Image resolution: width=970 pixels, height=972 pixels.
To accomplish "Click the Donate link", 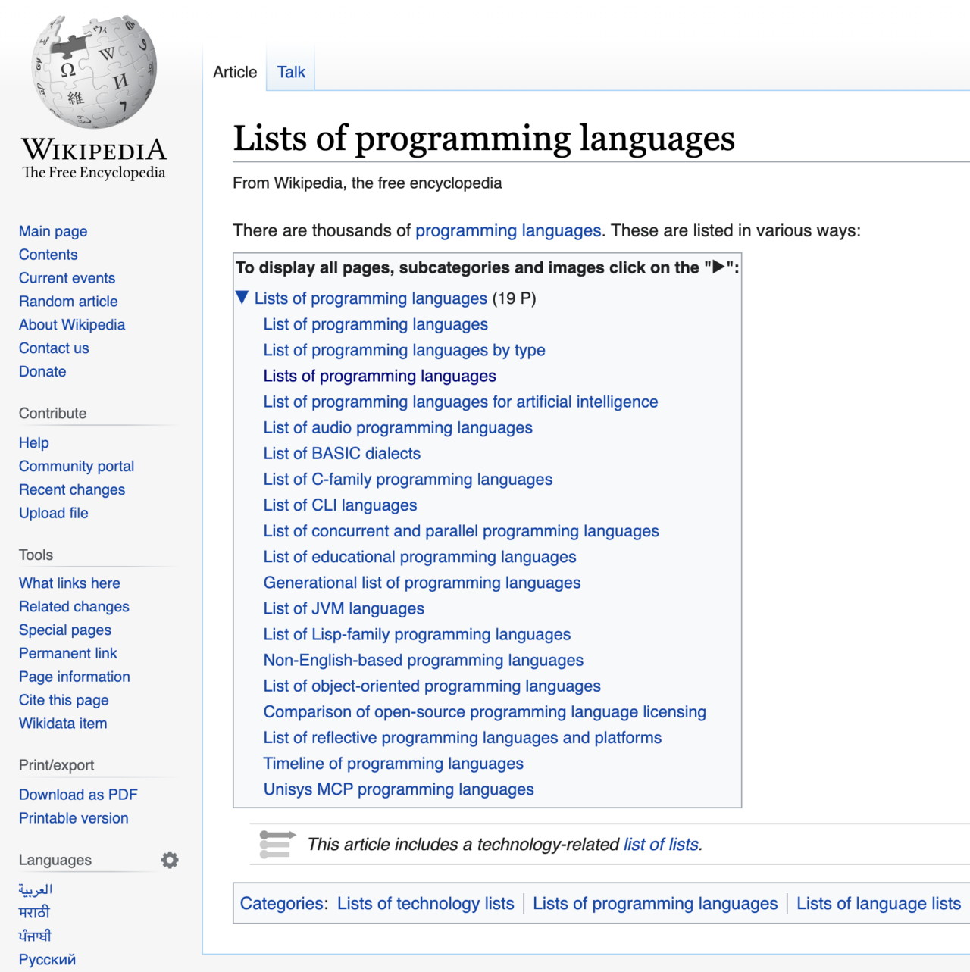I will tap(42, 372).
